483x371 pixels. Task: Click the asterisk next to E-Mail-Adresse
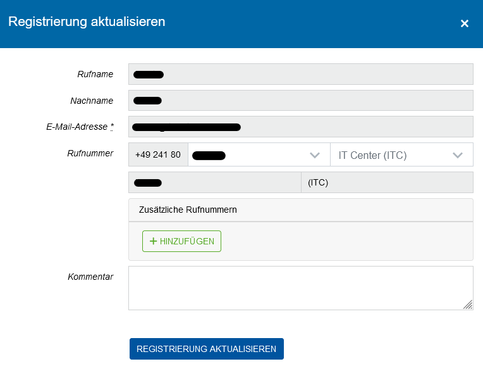tap(112, 127)
